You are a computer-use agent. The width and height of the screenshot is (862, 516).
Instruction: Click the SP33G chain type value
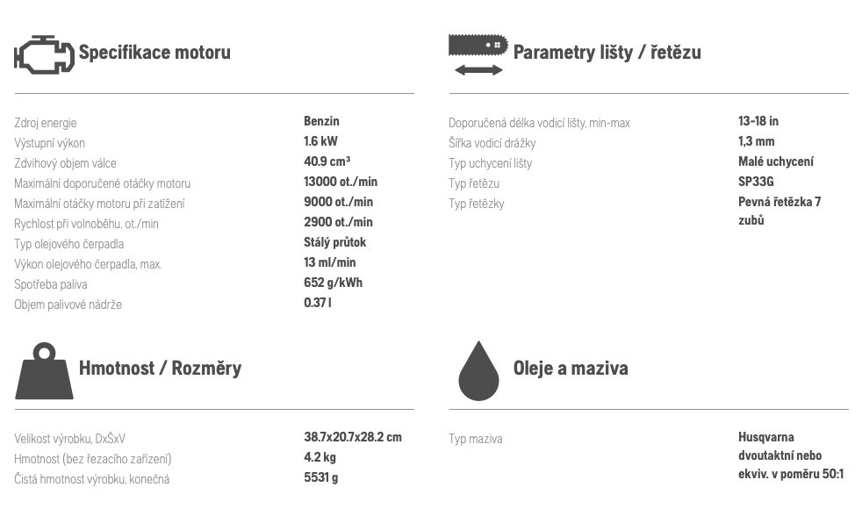click(756, 182)
